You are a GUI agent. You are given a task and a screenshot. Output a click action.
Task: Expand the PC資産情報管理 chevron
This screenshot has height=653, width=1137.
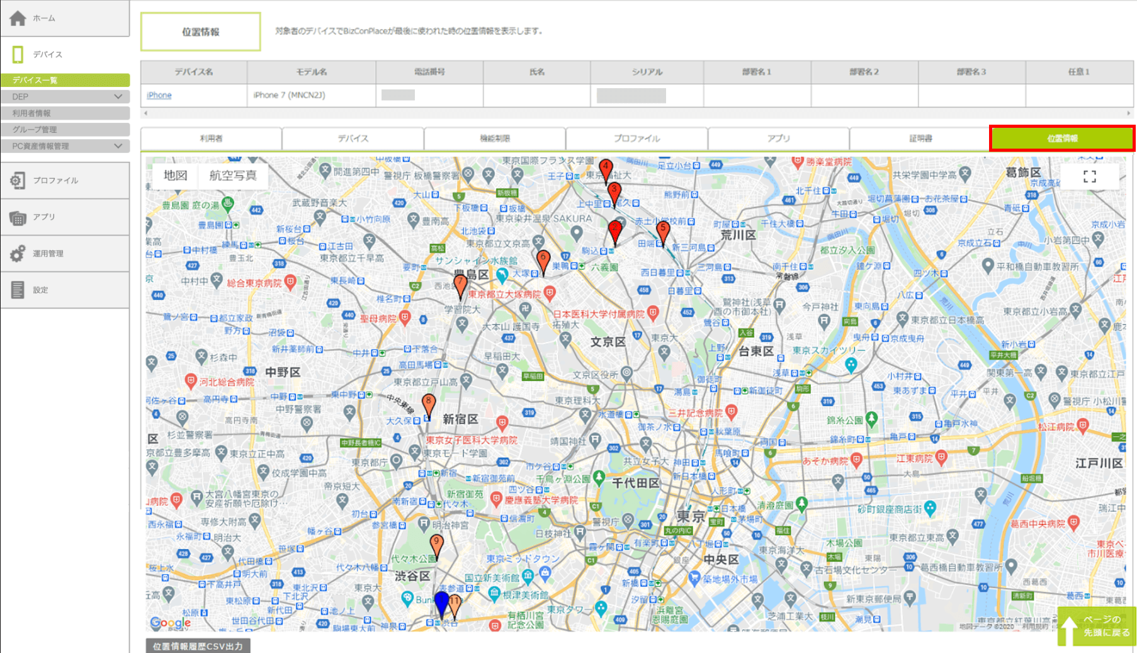[x=118, y=146]
